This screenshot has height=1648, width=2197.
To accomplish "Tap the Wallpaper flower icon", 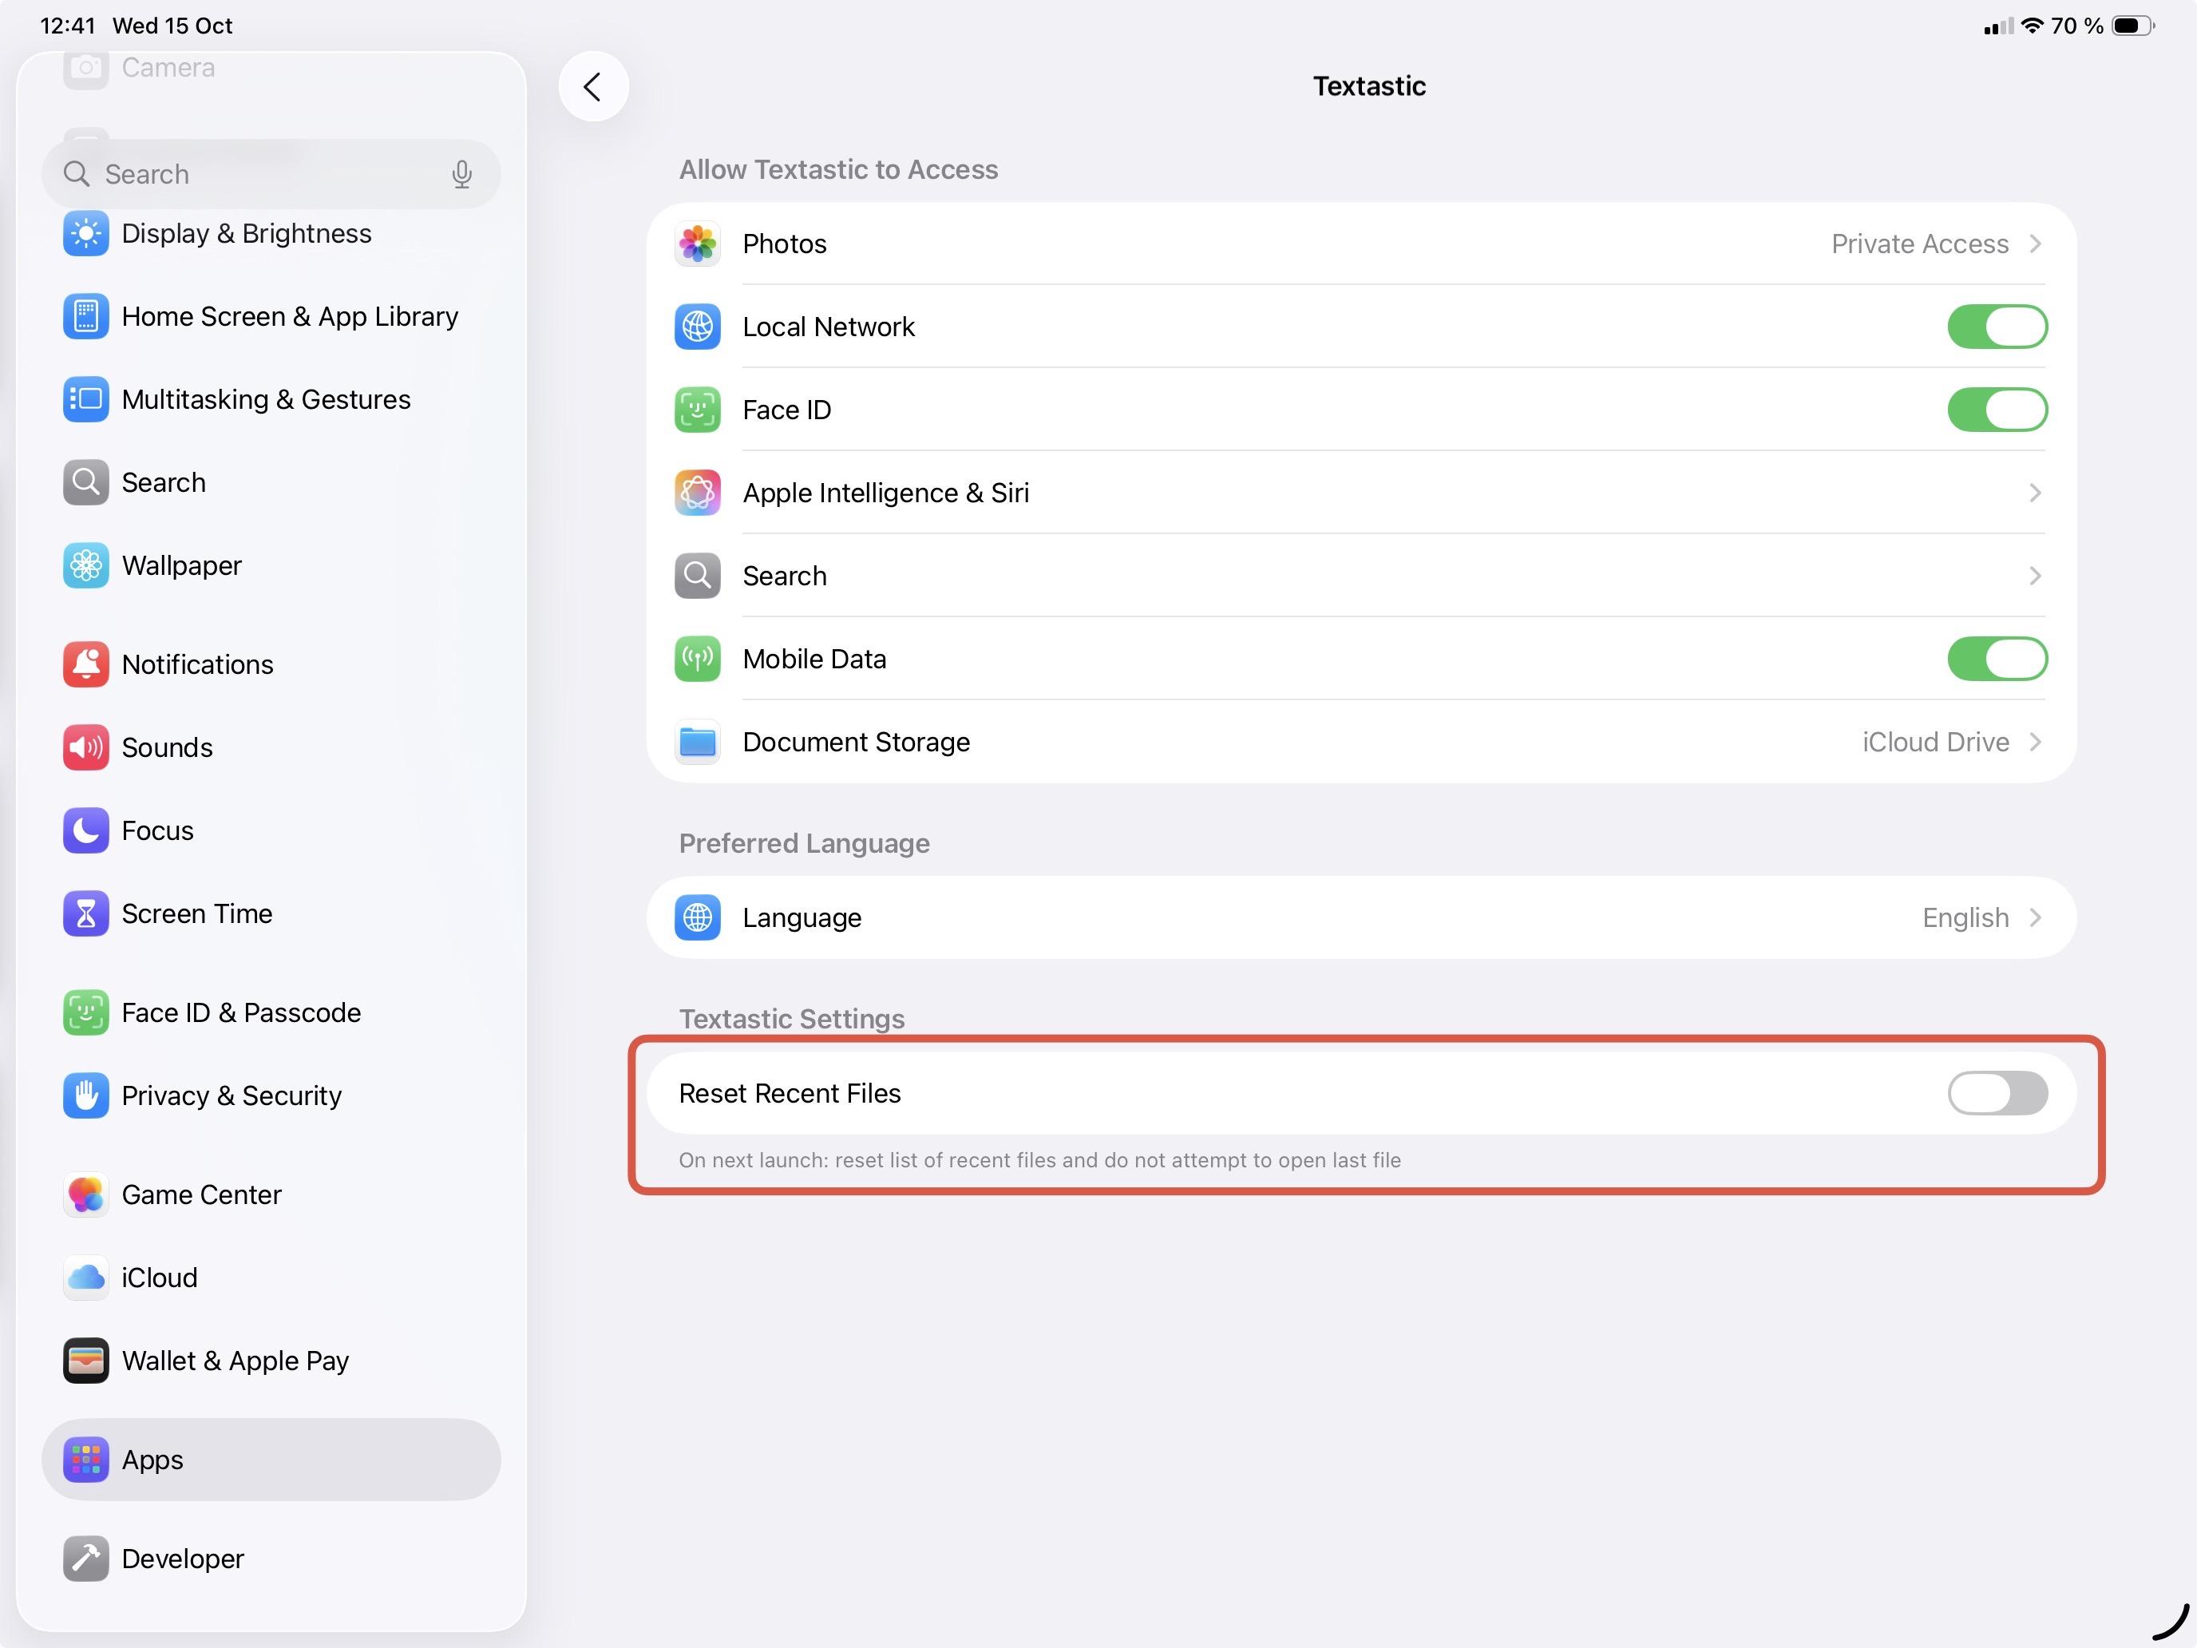I will [85, 565].
